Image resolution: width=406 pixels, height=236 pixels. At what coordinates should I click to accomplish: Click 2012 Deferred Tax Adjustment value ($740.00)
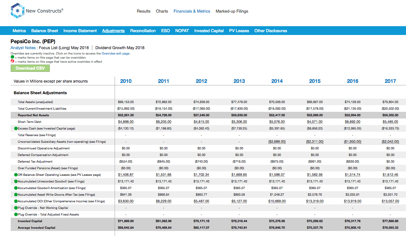pyautogui.click(x=201, y=162)
